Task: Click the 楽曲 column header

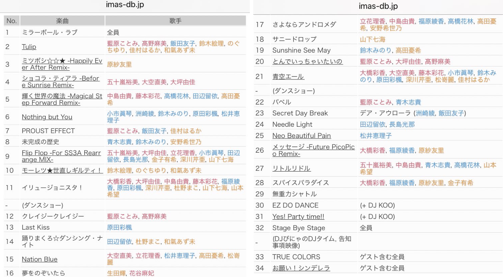Action: click(x=62, y=21)
